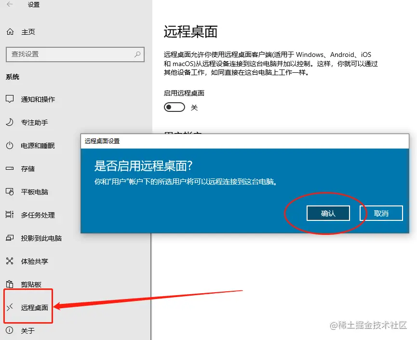Open 主页 home page link

[28, 32]
